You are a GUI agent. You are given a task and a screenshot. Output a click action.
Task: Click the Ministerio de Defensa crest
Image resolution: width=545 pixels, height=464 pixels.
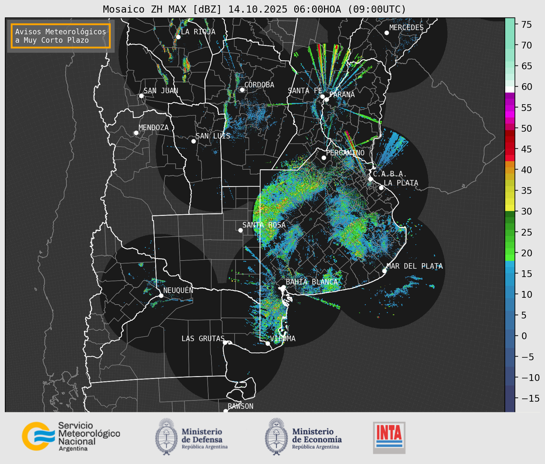[166, 437]
